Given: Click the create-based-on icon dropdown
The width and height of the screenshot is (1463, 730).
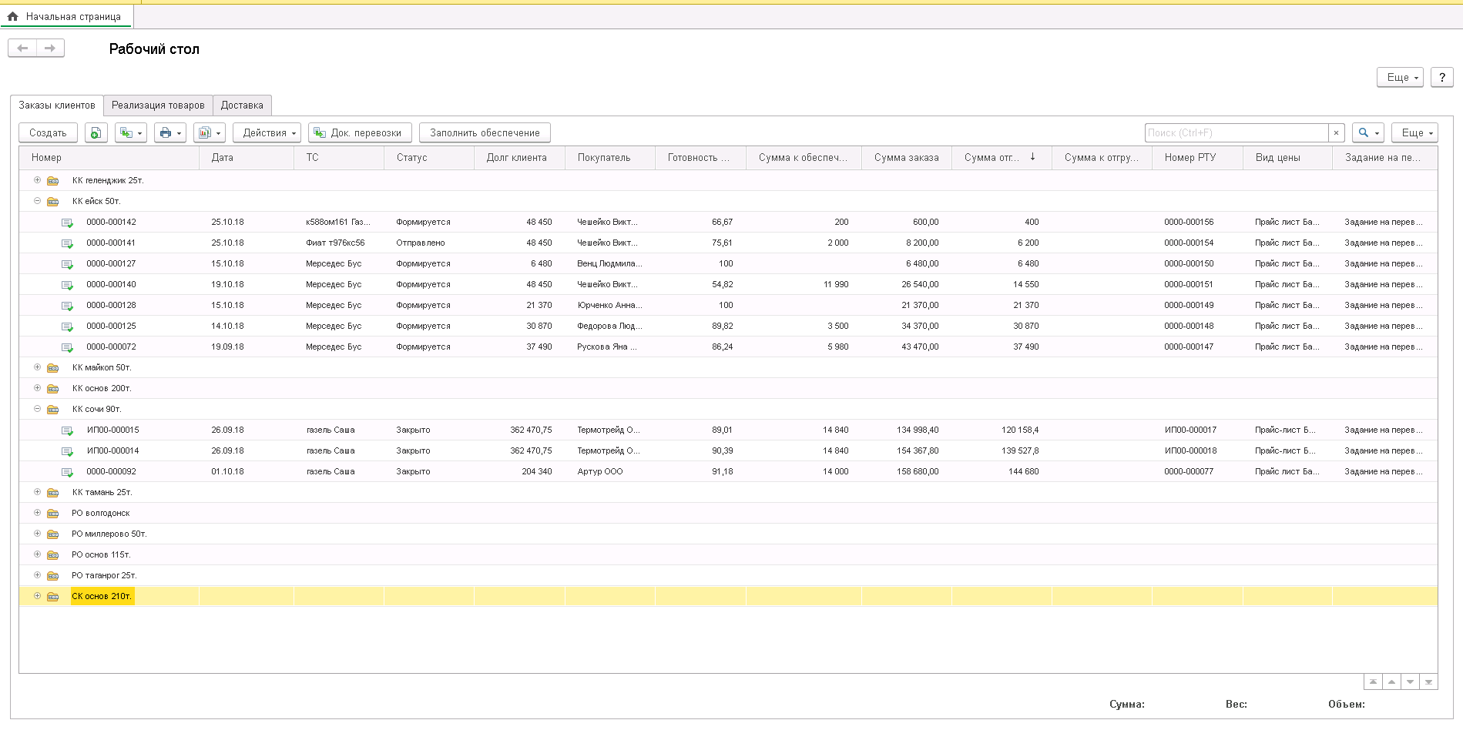Looking at the screenshot, I should [x=130, y=133].
